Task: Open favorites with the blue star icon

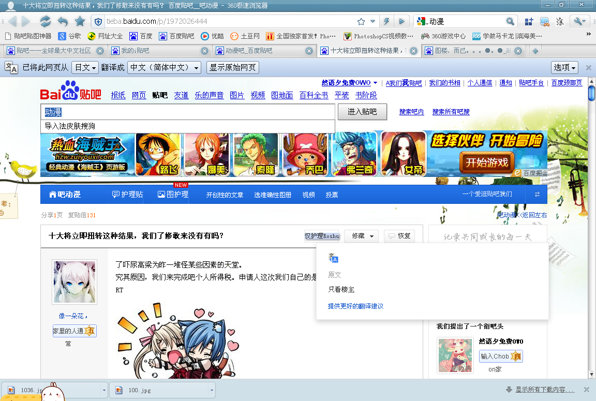Action: pos(80,21)
